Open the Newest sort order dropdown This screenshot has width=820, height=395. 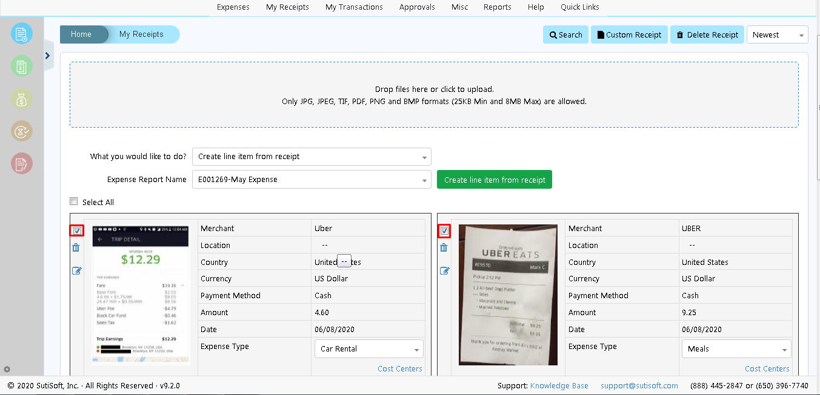click(x=777, y=34)
